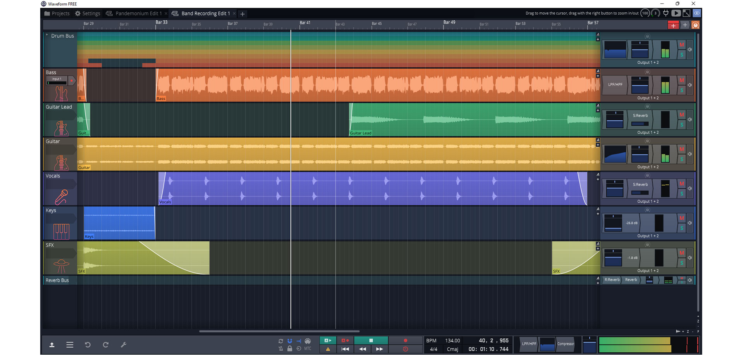This screenshot has width=742, height=355.
Task: Toggle the loop icon in transport
Action: [281, 341]
